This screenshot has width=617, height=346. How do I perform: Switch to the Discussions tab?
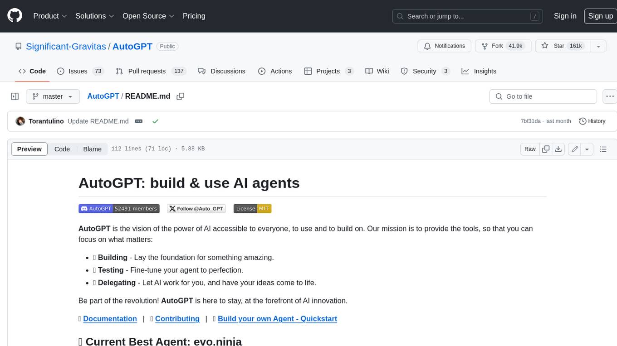tap(222, 71)
